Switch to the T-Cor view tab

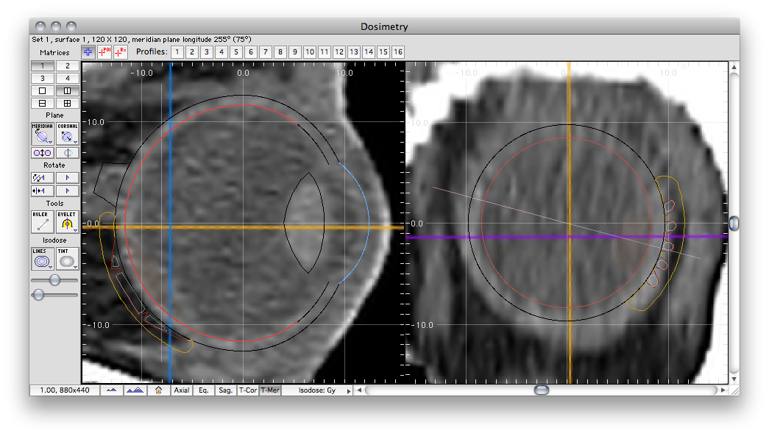[248, 390]
